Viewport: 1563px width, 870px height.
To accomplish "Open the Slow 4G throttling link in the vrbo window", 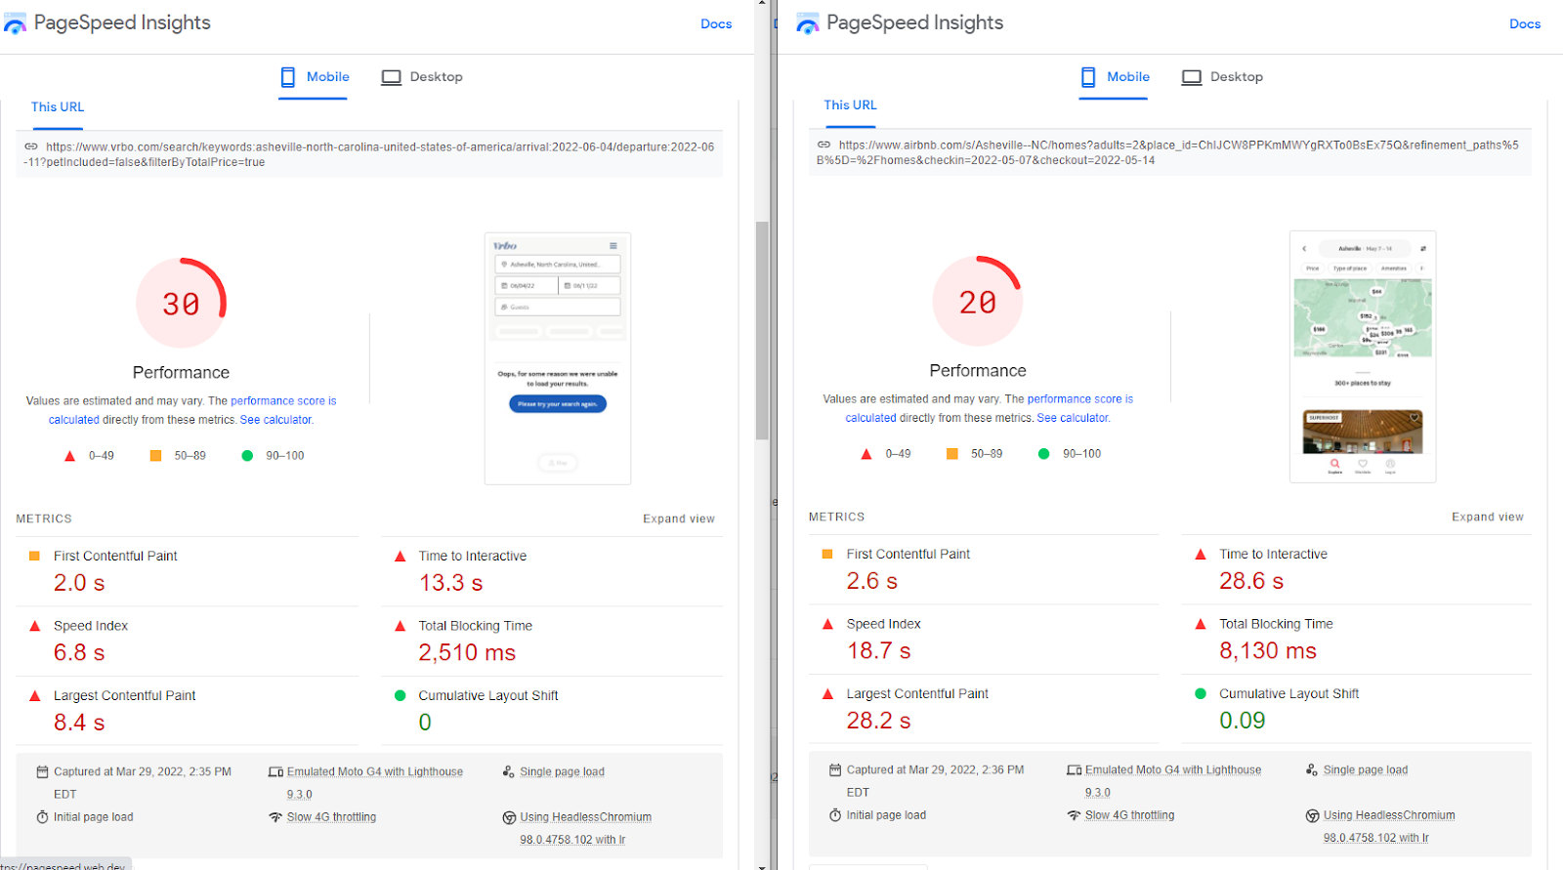I will click(x=331, y=817).
